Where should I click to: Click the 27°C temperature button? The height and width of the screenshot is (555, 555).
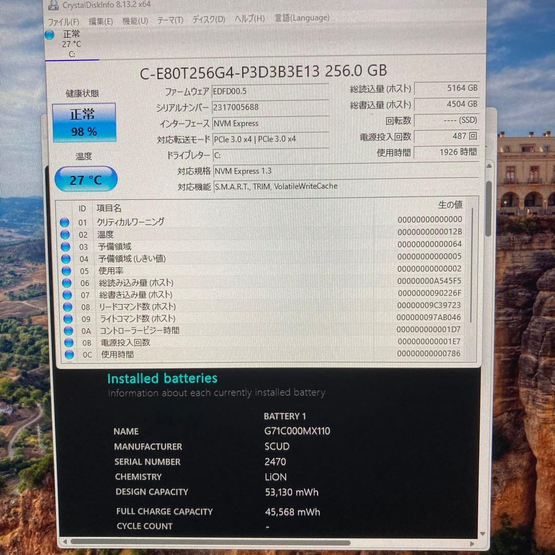[85, 179]
